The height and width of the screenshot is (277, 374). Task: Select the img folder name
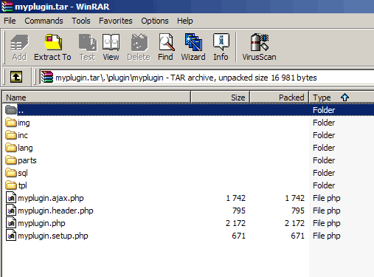24,123
